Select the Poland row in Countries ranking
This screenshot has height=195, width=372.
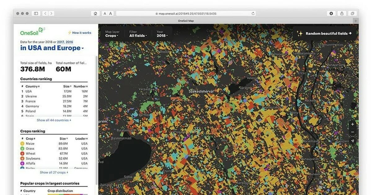(54, 111)
